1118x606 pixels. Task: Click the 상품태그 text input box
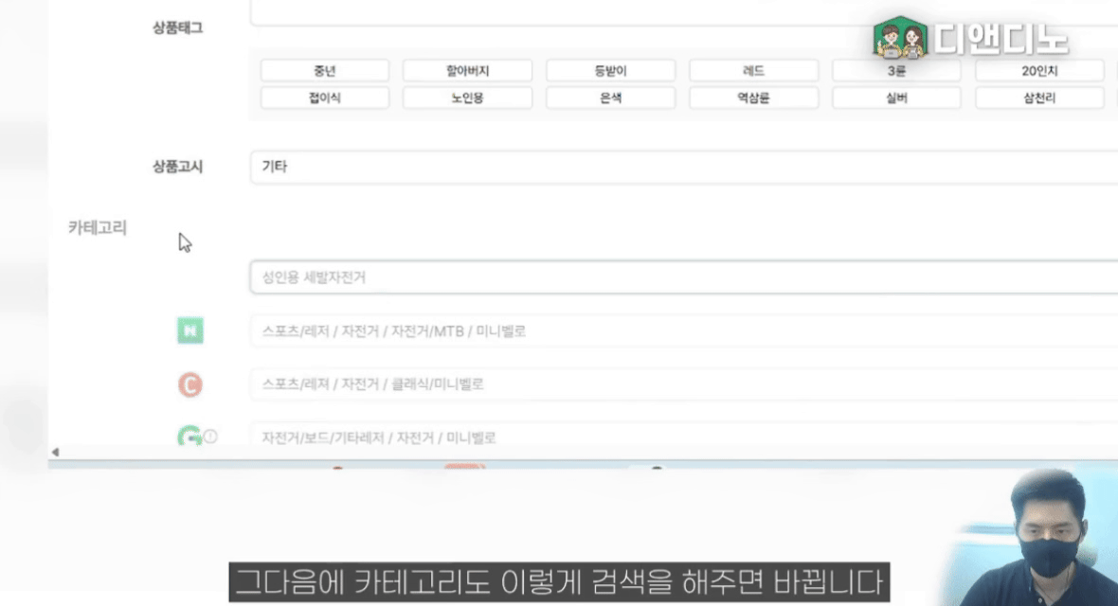point(682,13)
